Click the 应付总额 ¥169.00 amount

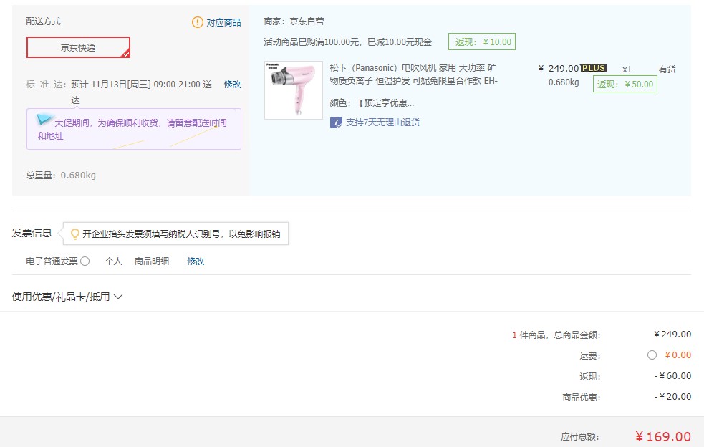pyautogui.click(x=663, y=437)
